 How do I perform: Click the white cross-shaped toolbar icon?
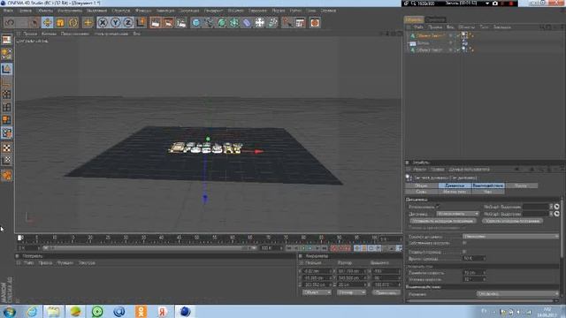tap(259, 23)
